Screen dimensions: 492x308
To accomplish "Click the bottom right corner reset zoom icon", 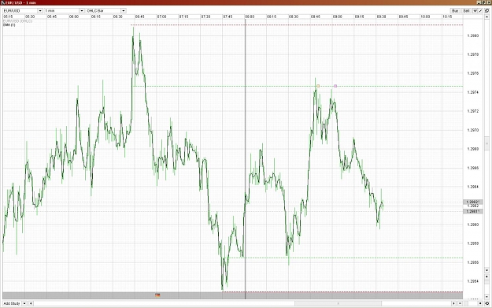I will point(487,303).
